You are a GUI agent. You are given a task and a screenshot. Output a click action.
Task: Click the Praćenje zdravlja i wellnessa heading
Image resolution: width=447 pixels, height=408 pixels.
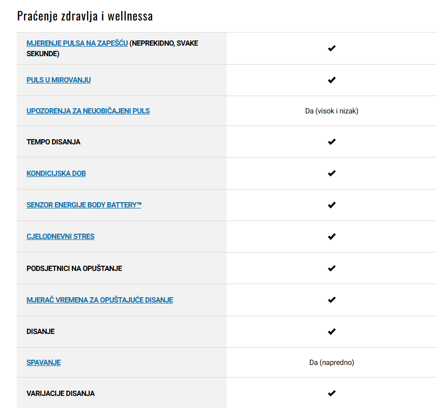tap(85, 16)
